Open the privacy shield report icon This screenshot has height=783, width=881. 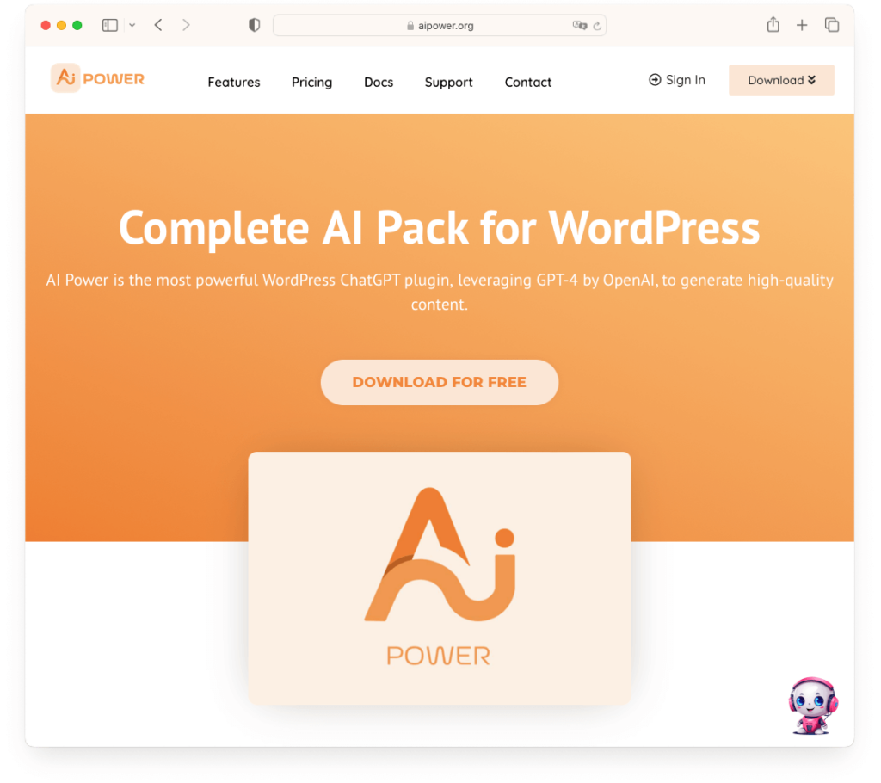tap(254, 25)
